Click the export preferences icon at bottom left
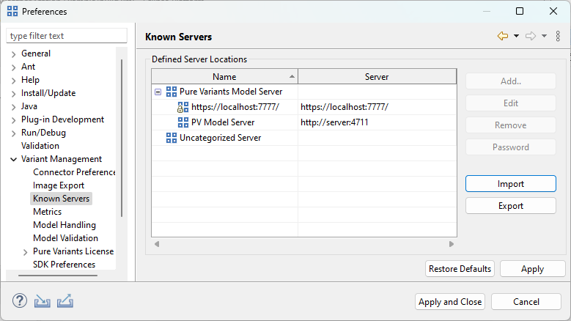 coord(65,301)
